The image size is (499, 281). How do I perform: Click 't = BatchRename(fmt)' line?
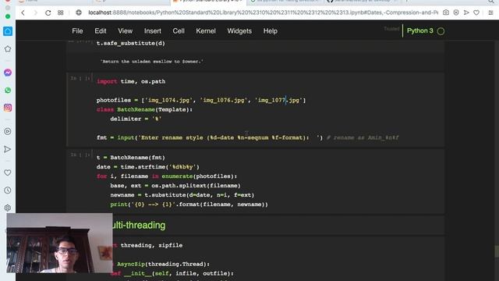tap(131, 158)
